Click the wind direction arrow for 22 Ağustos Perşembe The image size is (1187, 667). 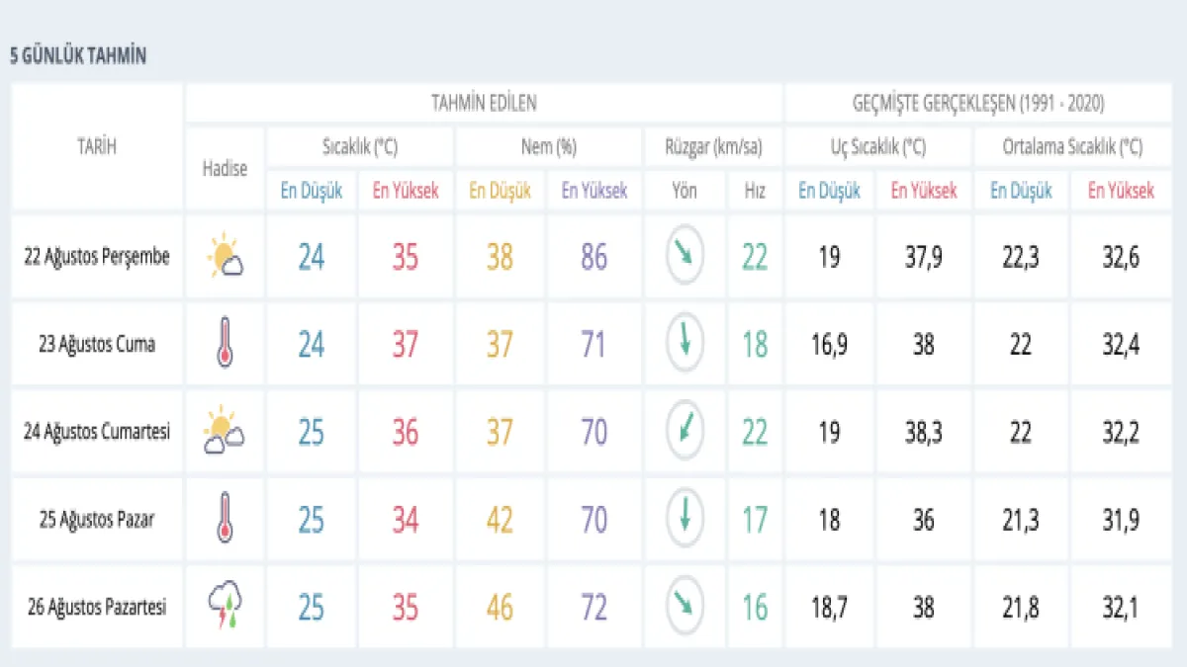(684, 257)
